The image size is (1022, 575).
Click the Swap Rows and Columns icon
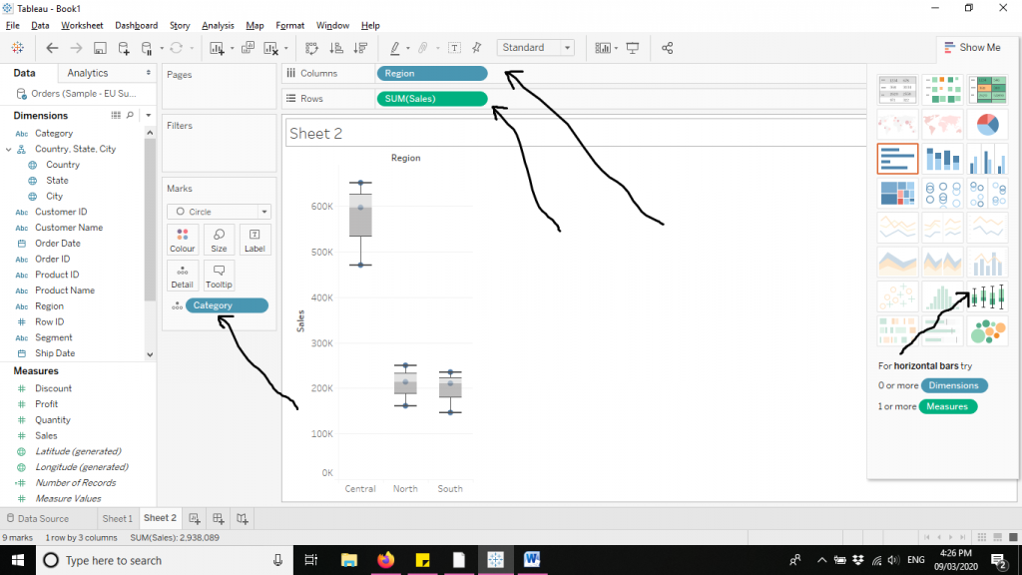tap(311, 48)
